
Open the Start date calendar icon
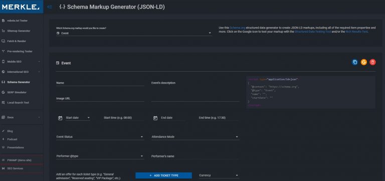60,118
